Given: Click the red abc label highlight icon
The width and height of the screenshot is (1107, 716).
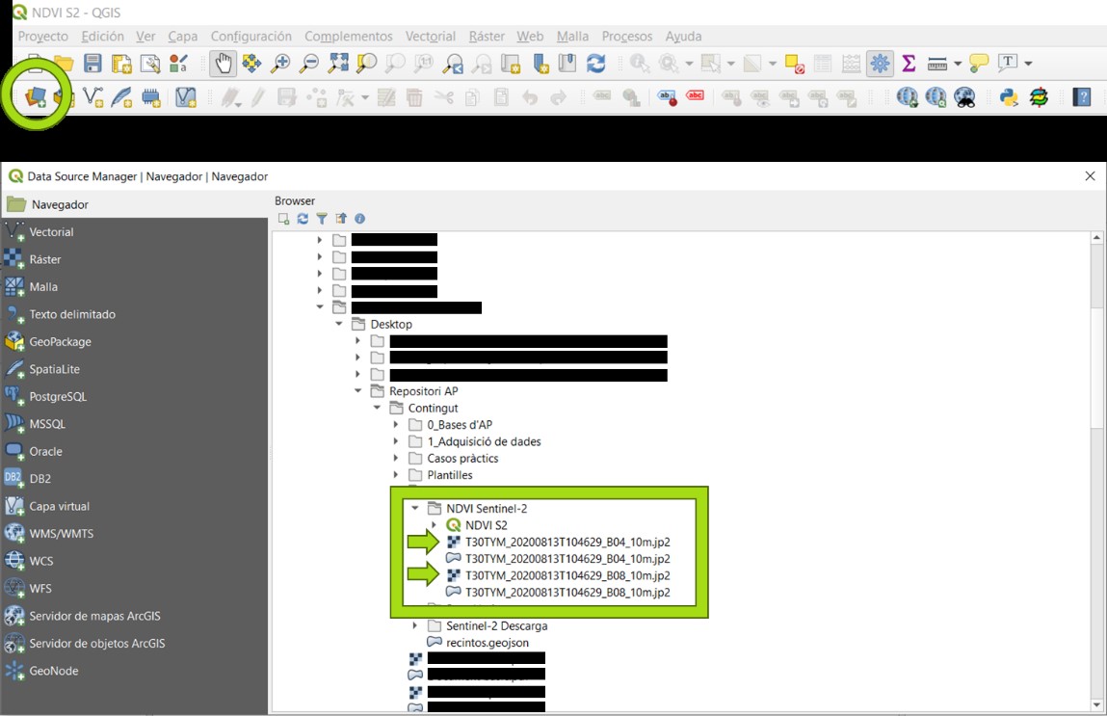Looking at the screenshot, I should pyautogui.click(x=696, y=95).
